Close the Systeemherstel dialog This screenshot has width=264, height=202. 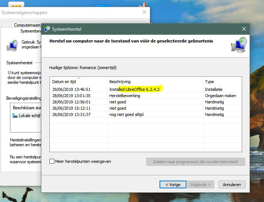coord(244,29)
